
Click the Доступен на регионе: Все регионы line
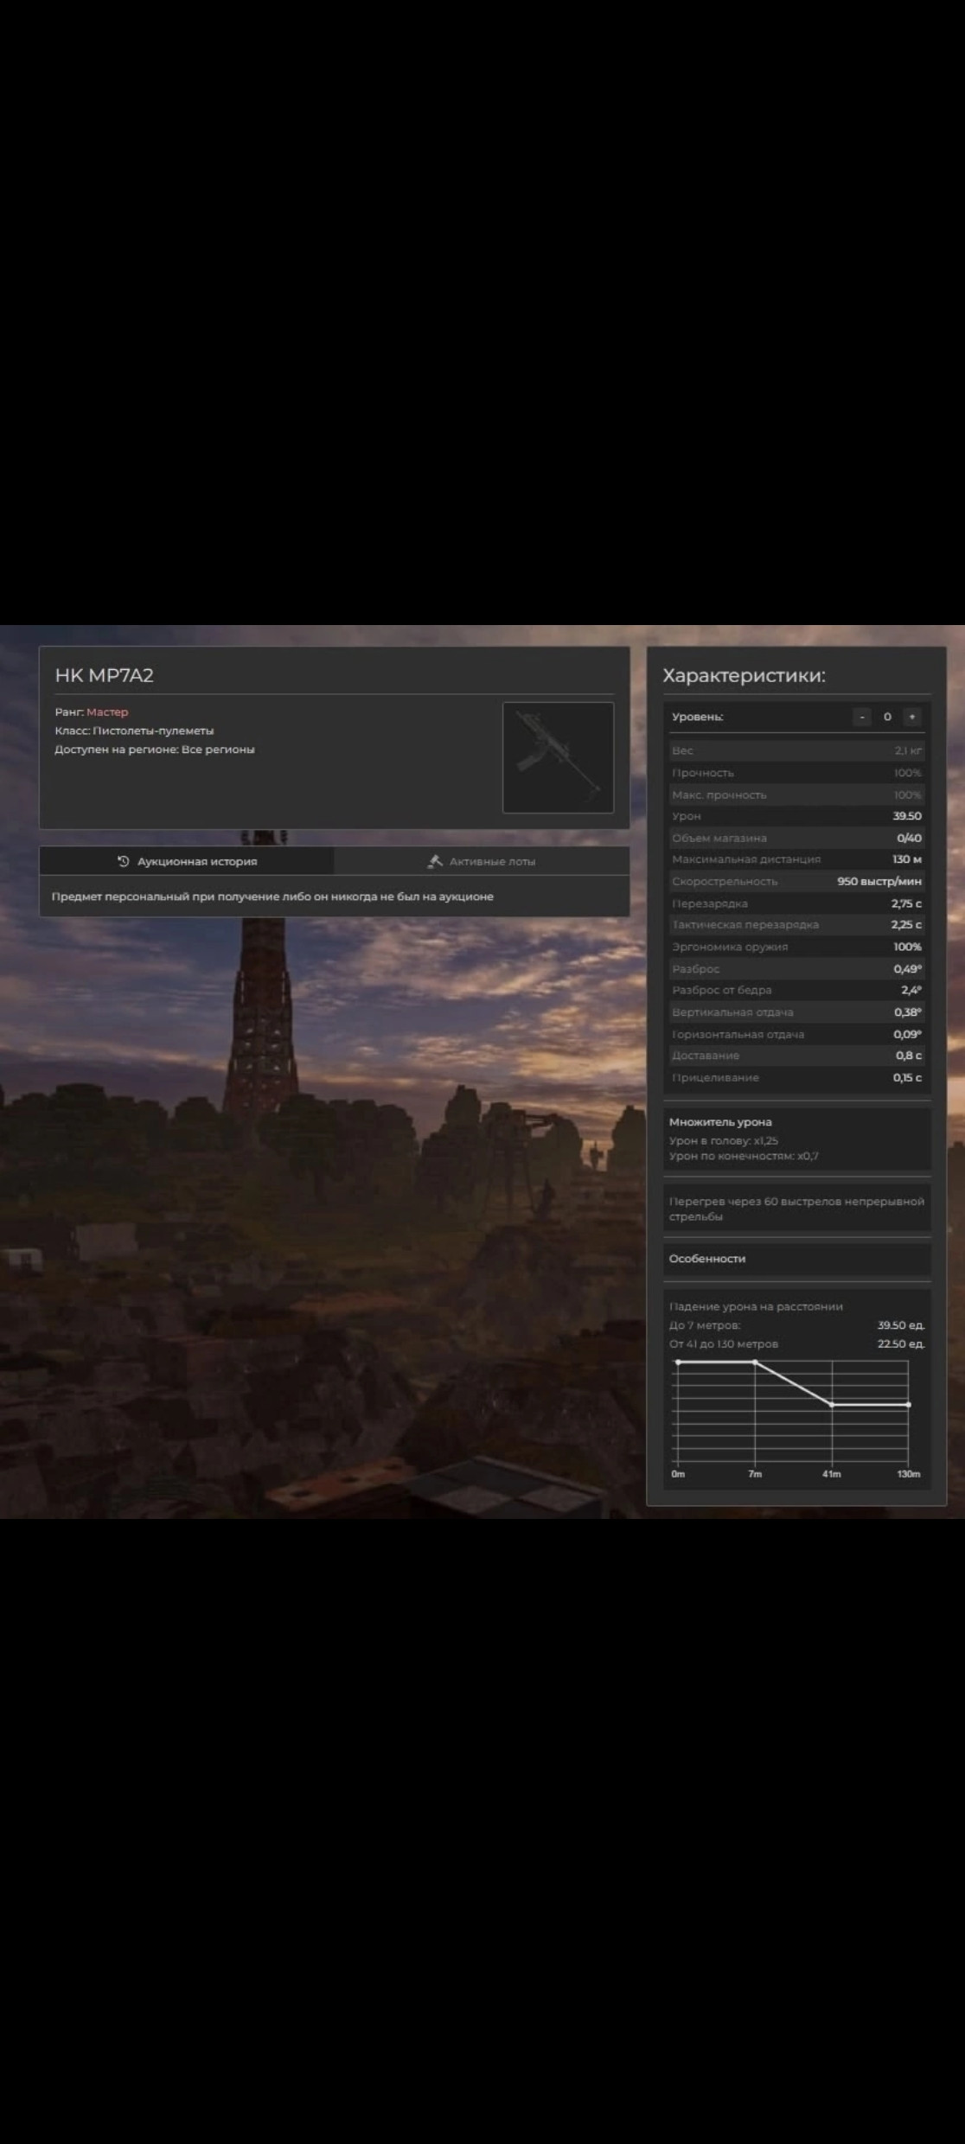tap(155, 750)
